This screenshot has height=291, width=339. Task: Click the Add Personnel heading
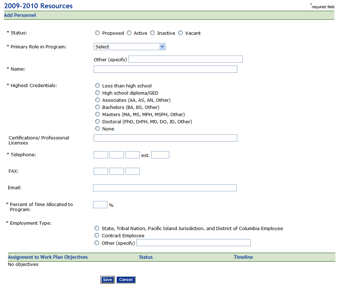click(20, 15)
